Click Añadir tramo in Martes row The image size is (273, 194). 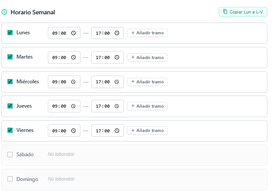click(147, 57)
